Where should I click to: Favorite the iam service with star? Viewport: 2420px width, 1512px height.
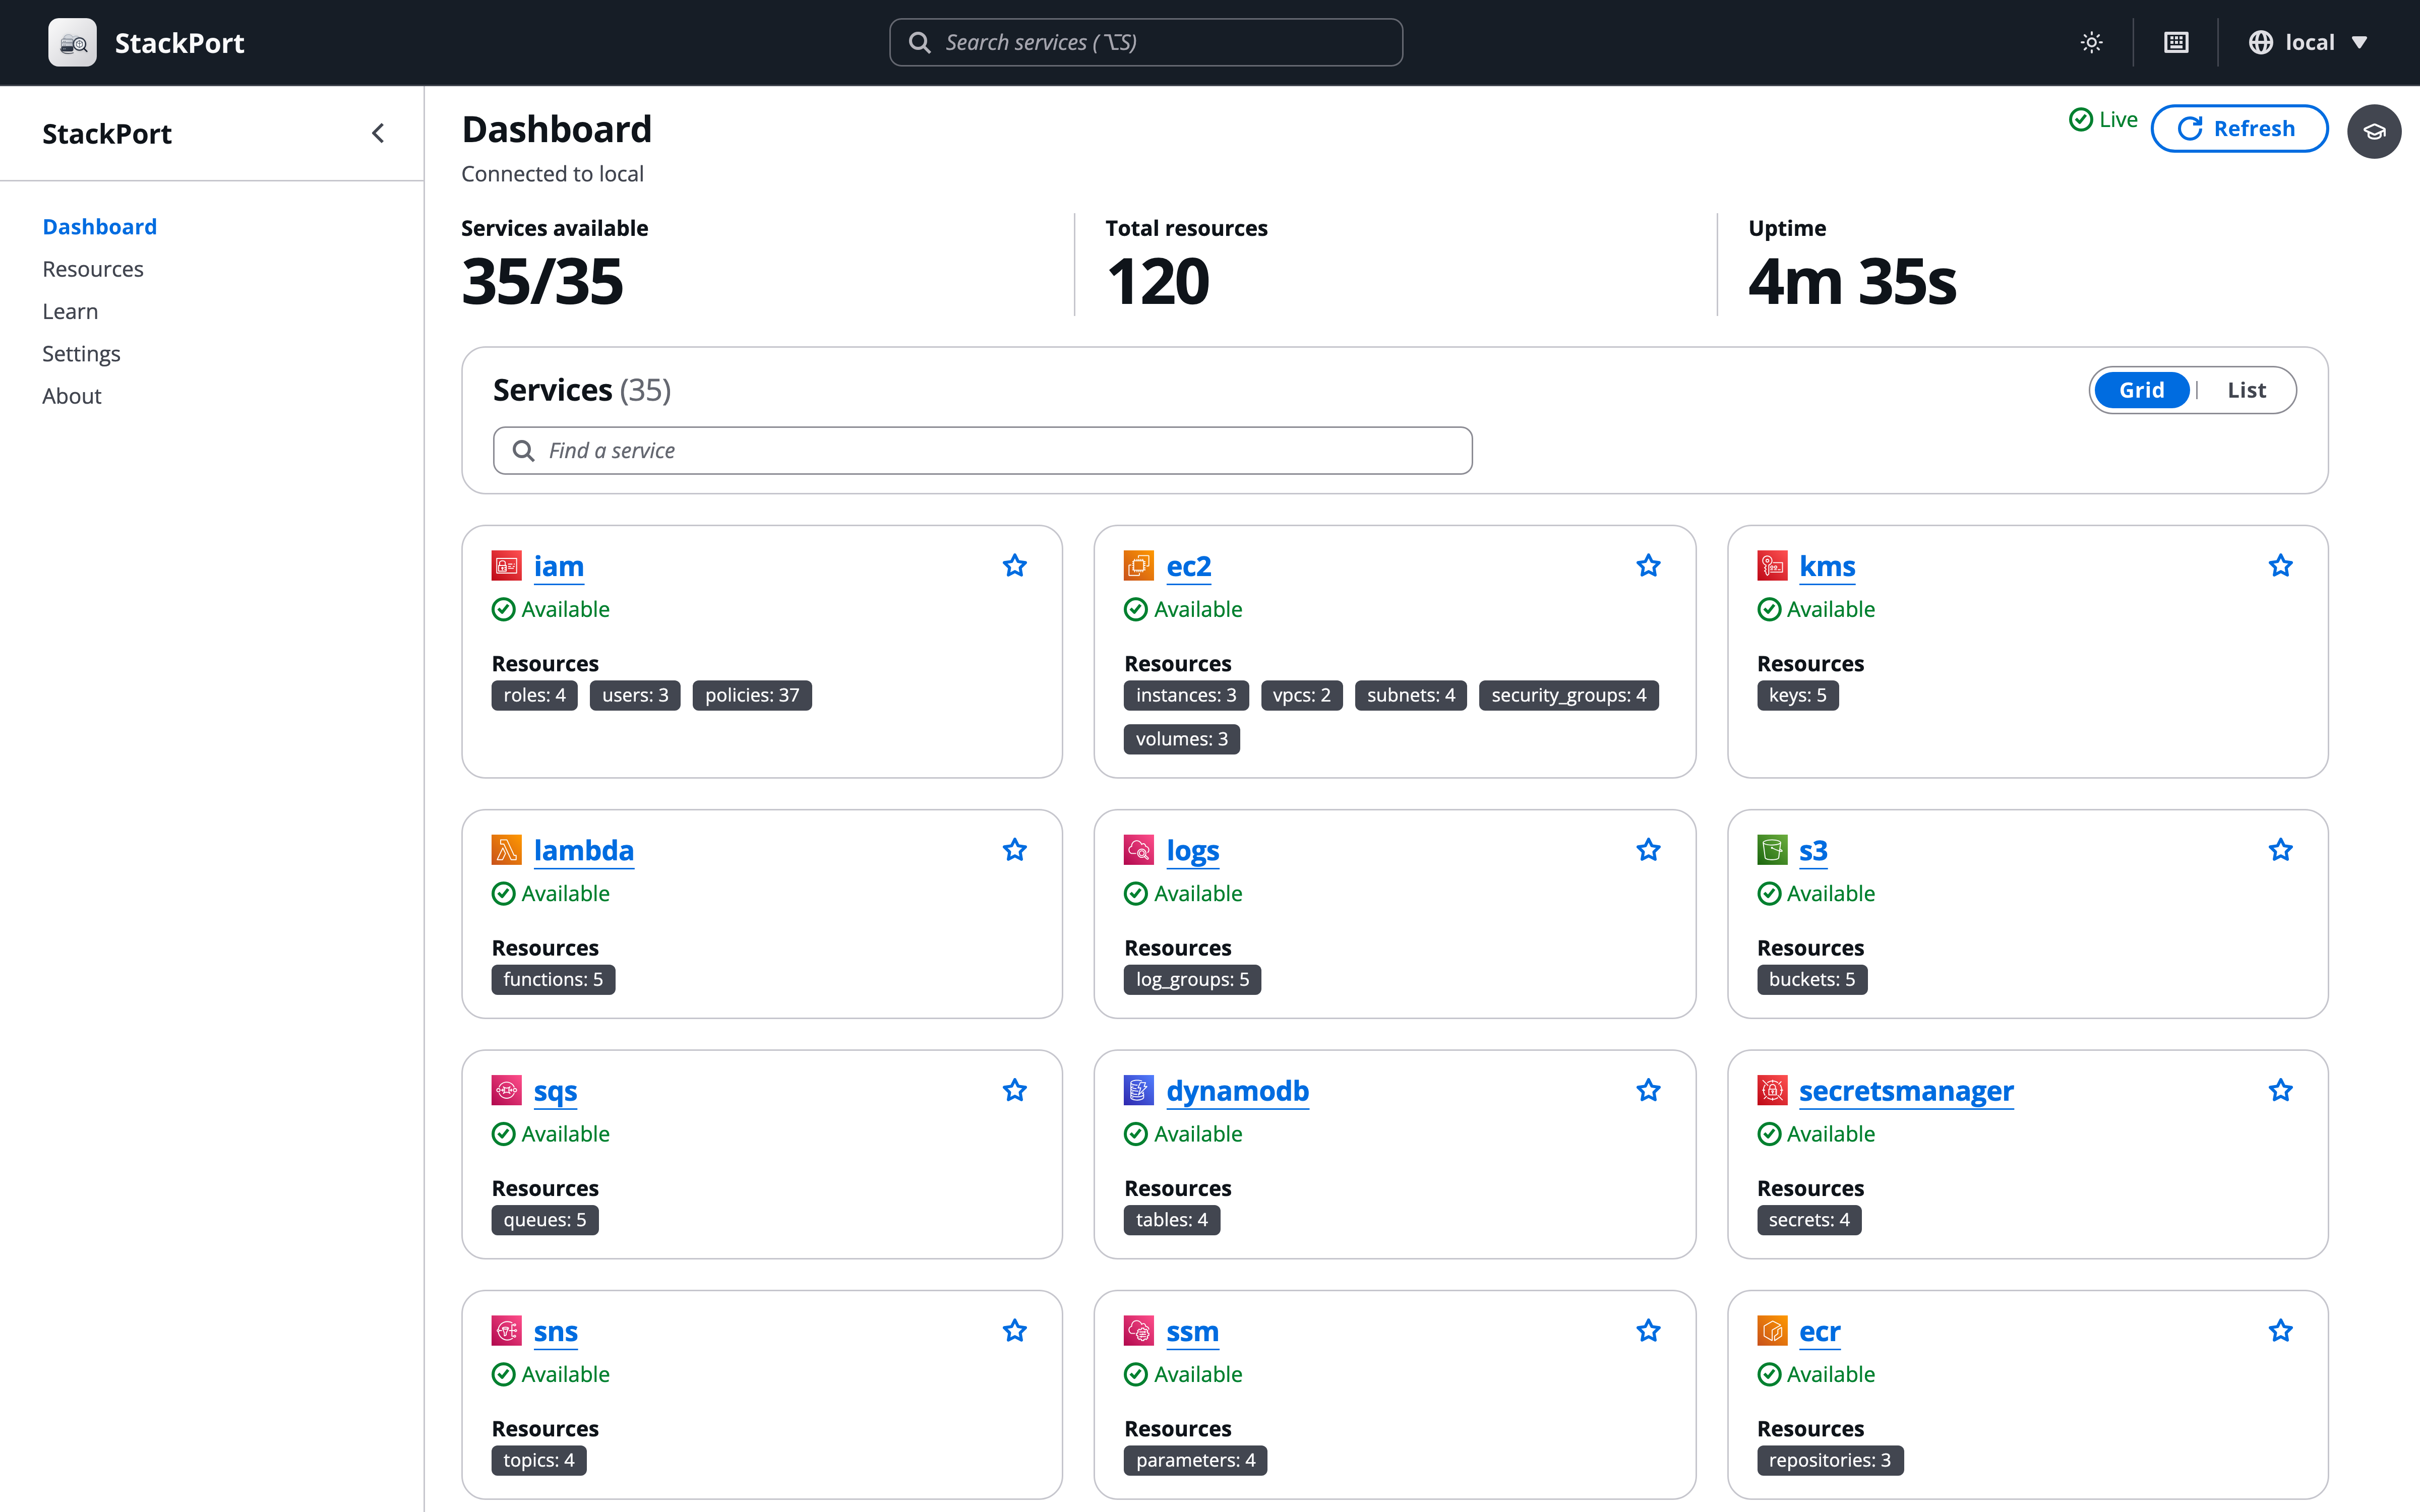1014,566
